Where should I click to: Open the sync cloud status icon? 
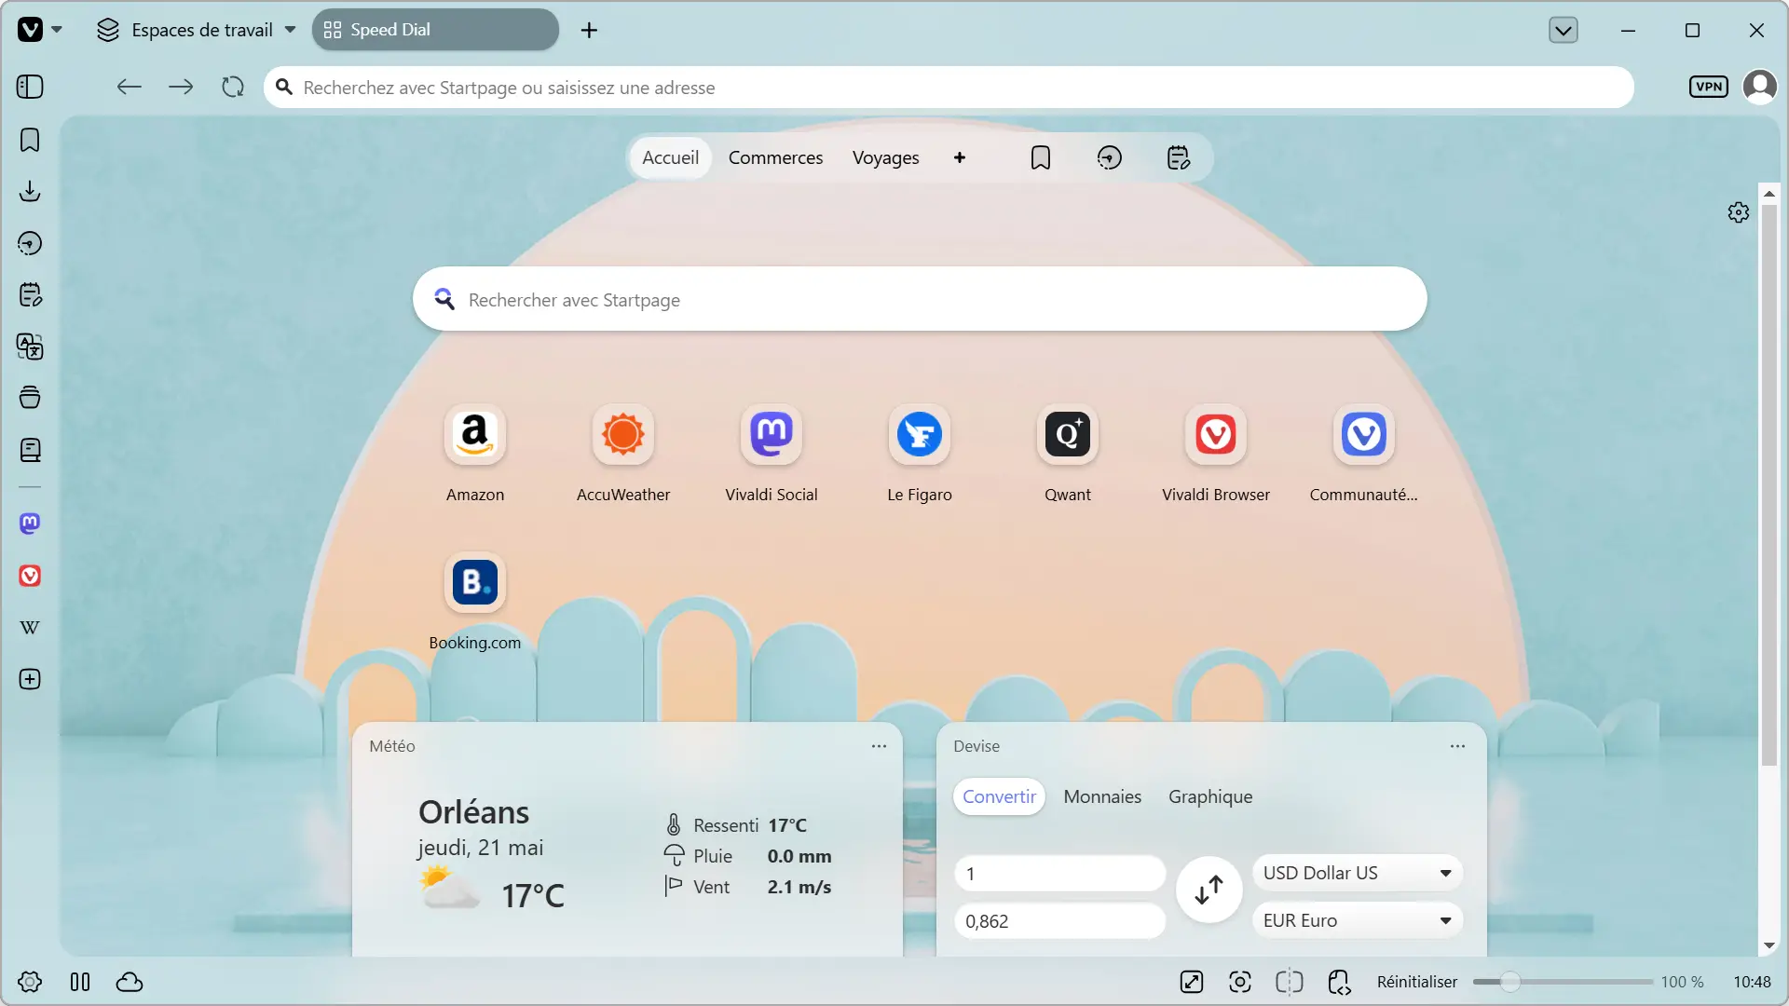[x=130, y=982]
